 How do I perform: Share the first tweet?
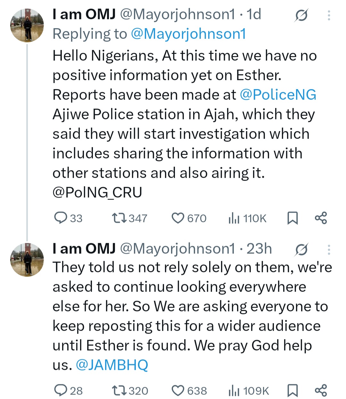click(321, 218)
